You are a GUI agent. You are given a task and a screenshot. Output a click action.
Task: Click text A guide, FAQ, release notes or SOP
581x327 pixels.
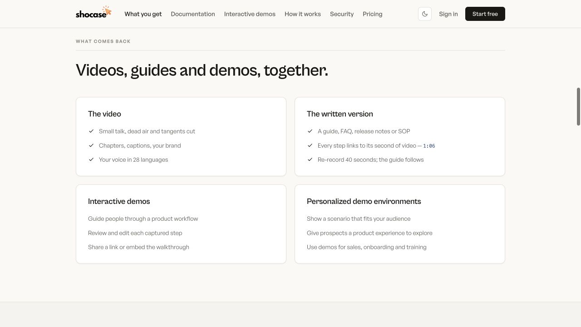coord(364,131)
